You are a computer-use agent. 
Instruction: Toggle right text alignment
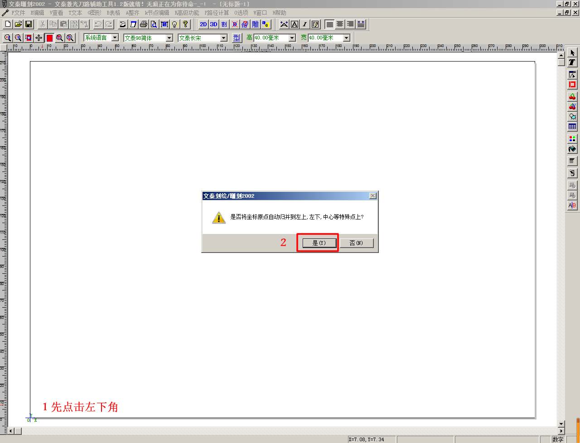[350, 24]
